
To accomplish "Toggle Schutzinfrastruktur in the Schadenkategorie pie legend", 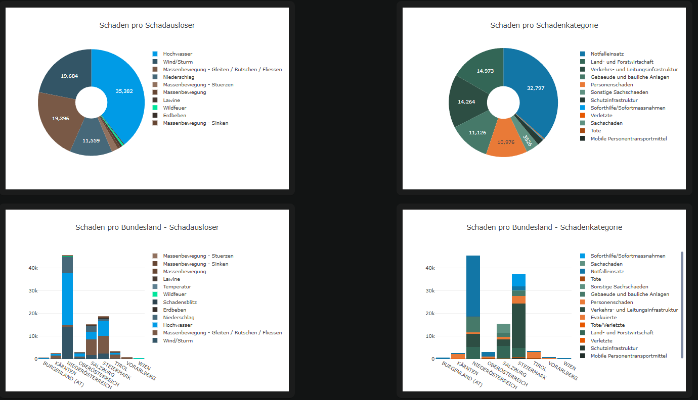I will 615,101.
